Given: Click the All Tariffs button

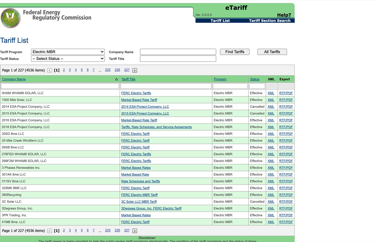Looking at the screenshot, I should [x=272, y=52].
